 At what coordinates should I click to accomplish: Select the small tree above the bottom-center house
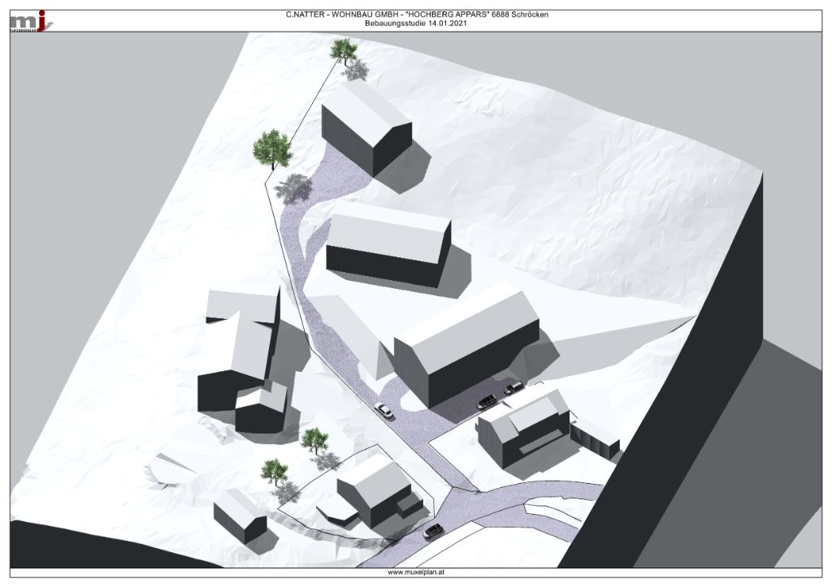point(311,440)
